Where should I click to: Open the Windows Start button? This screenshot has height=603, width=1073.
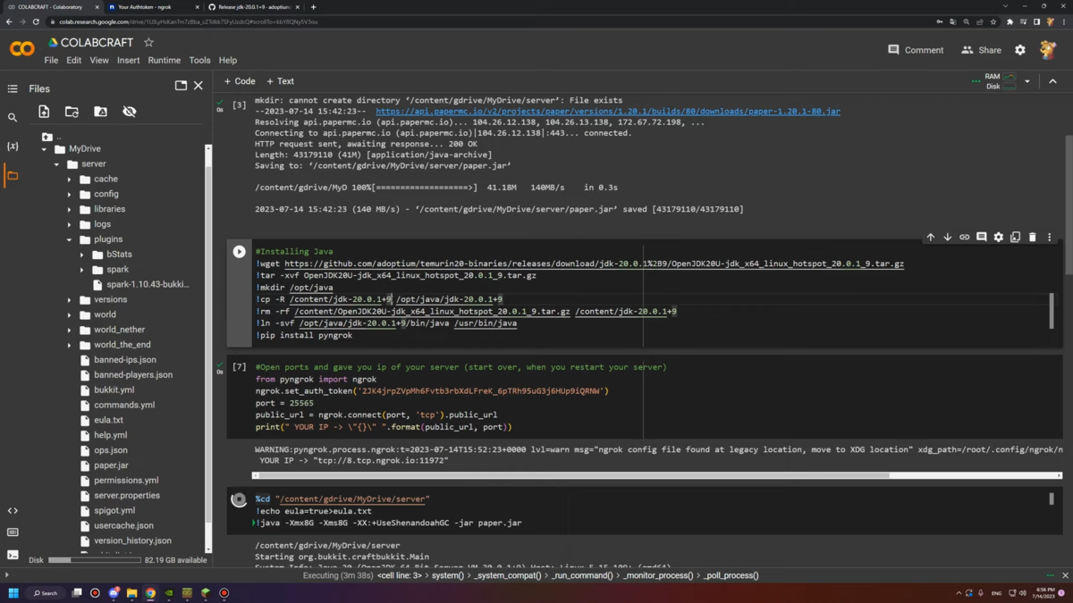pyautogui.click(x=13, y=593)
